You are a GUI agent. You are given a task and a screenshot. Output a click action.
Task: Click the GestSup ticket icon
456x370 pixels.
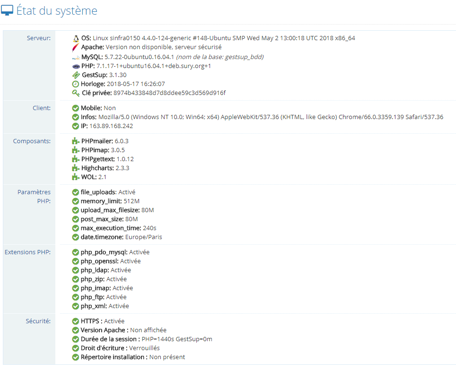(76, 75)
